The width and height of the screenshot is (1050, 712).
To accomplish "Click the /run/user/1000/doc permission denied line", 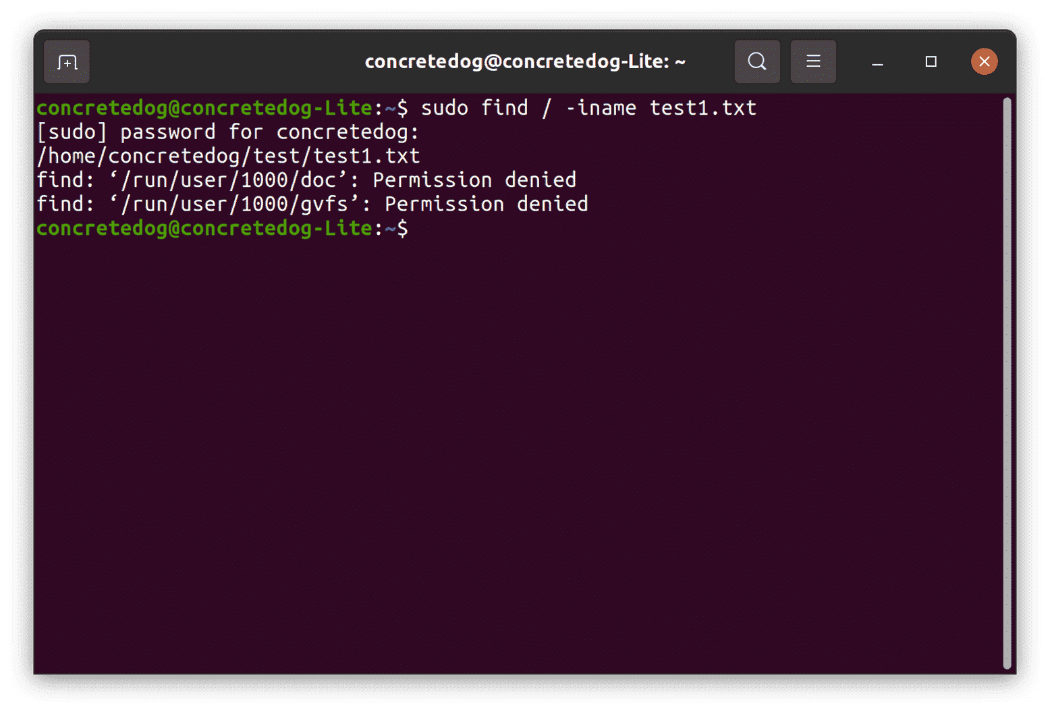I will pyautogui.click(x=306, y=180).
